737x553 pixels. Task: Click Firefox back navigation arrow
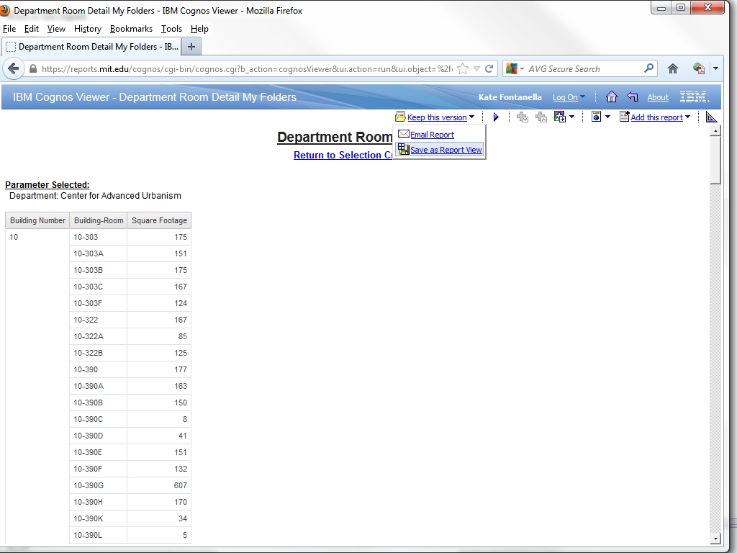coord(13,69)
